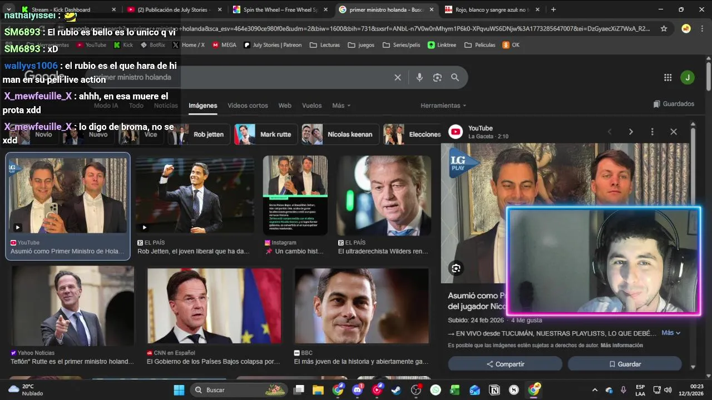Open the MEGA bookmark

(224, 45)
